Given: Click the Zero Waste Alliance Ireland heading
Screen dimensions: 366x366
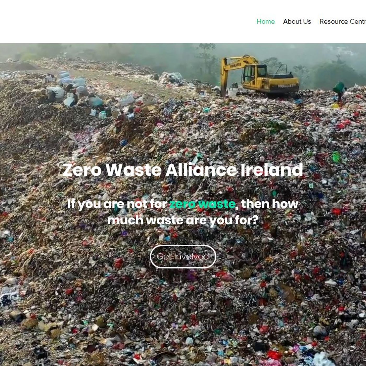Looking at the screenshot, I should [x=183, y=170].
